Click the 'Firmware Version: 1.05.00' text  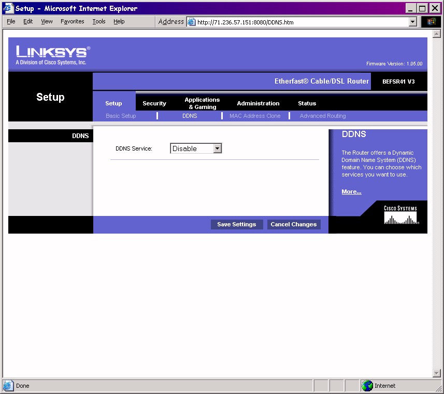click(394, 64)
